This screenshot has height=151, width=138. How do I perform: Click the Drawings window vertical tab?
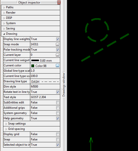click(64, 85)
